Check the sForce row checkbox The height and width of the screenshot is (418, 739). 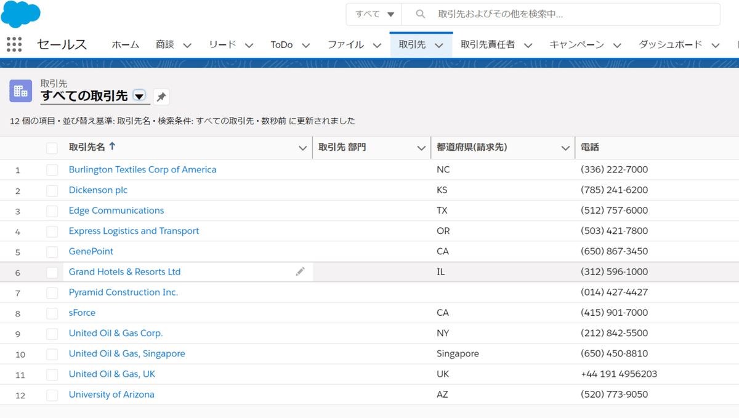(x=52, y=313)
